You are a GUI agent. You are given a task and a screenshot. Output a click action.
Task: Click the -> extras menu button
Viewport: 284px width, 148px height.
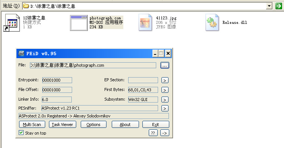coord(165,133)
